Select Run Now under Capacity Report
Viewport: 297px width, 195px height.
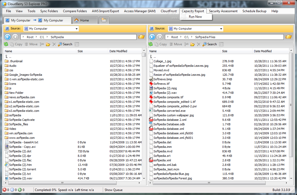(x=196, y=17)
